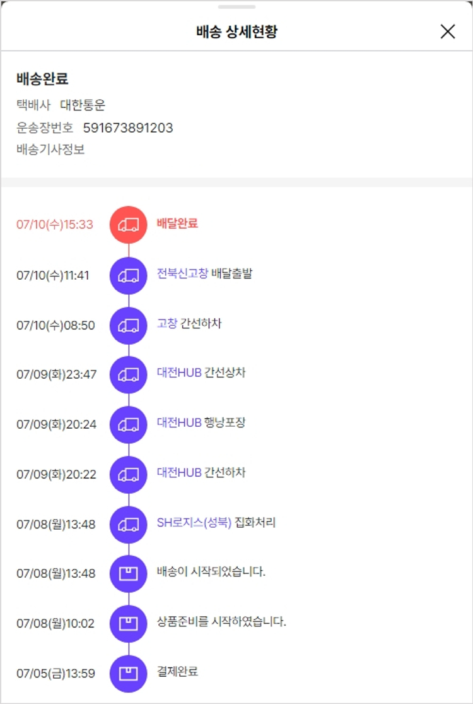Click the truck icon for 대전HUB 간선상차

129,374
